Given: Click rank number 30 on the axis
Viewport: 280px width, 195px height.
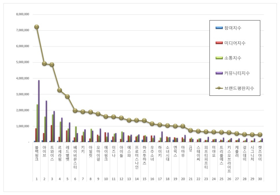Looking at the screenshot, I should tap(260, 179).
